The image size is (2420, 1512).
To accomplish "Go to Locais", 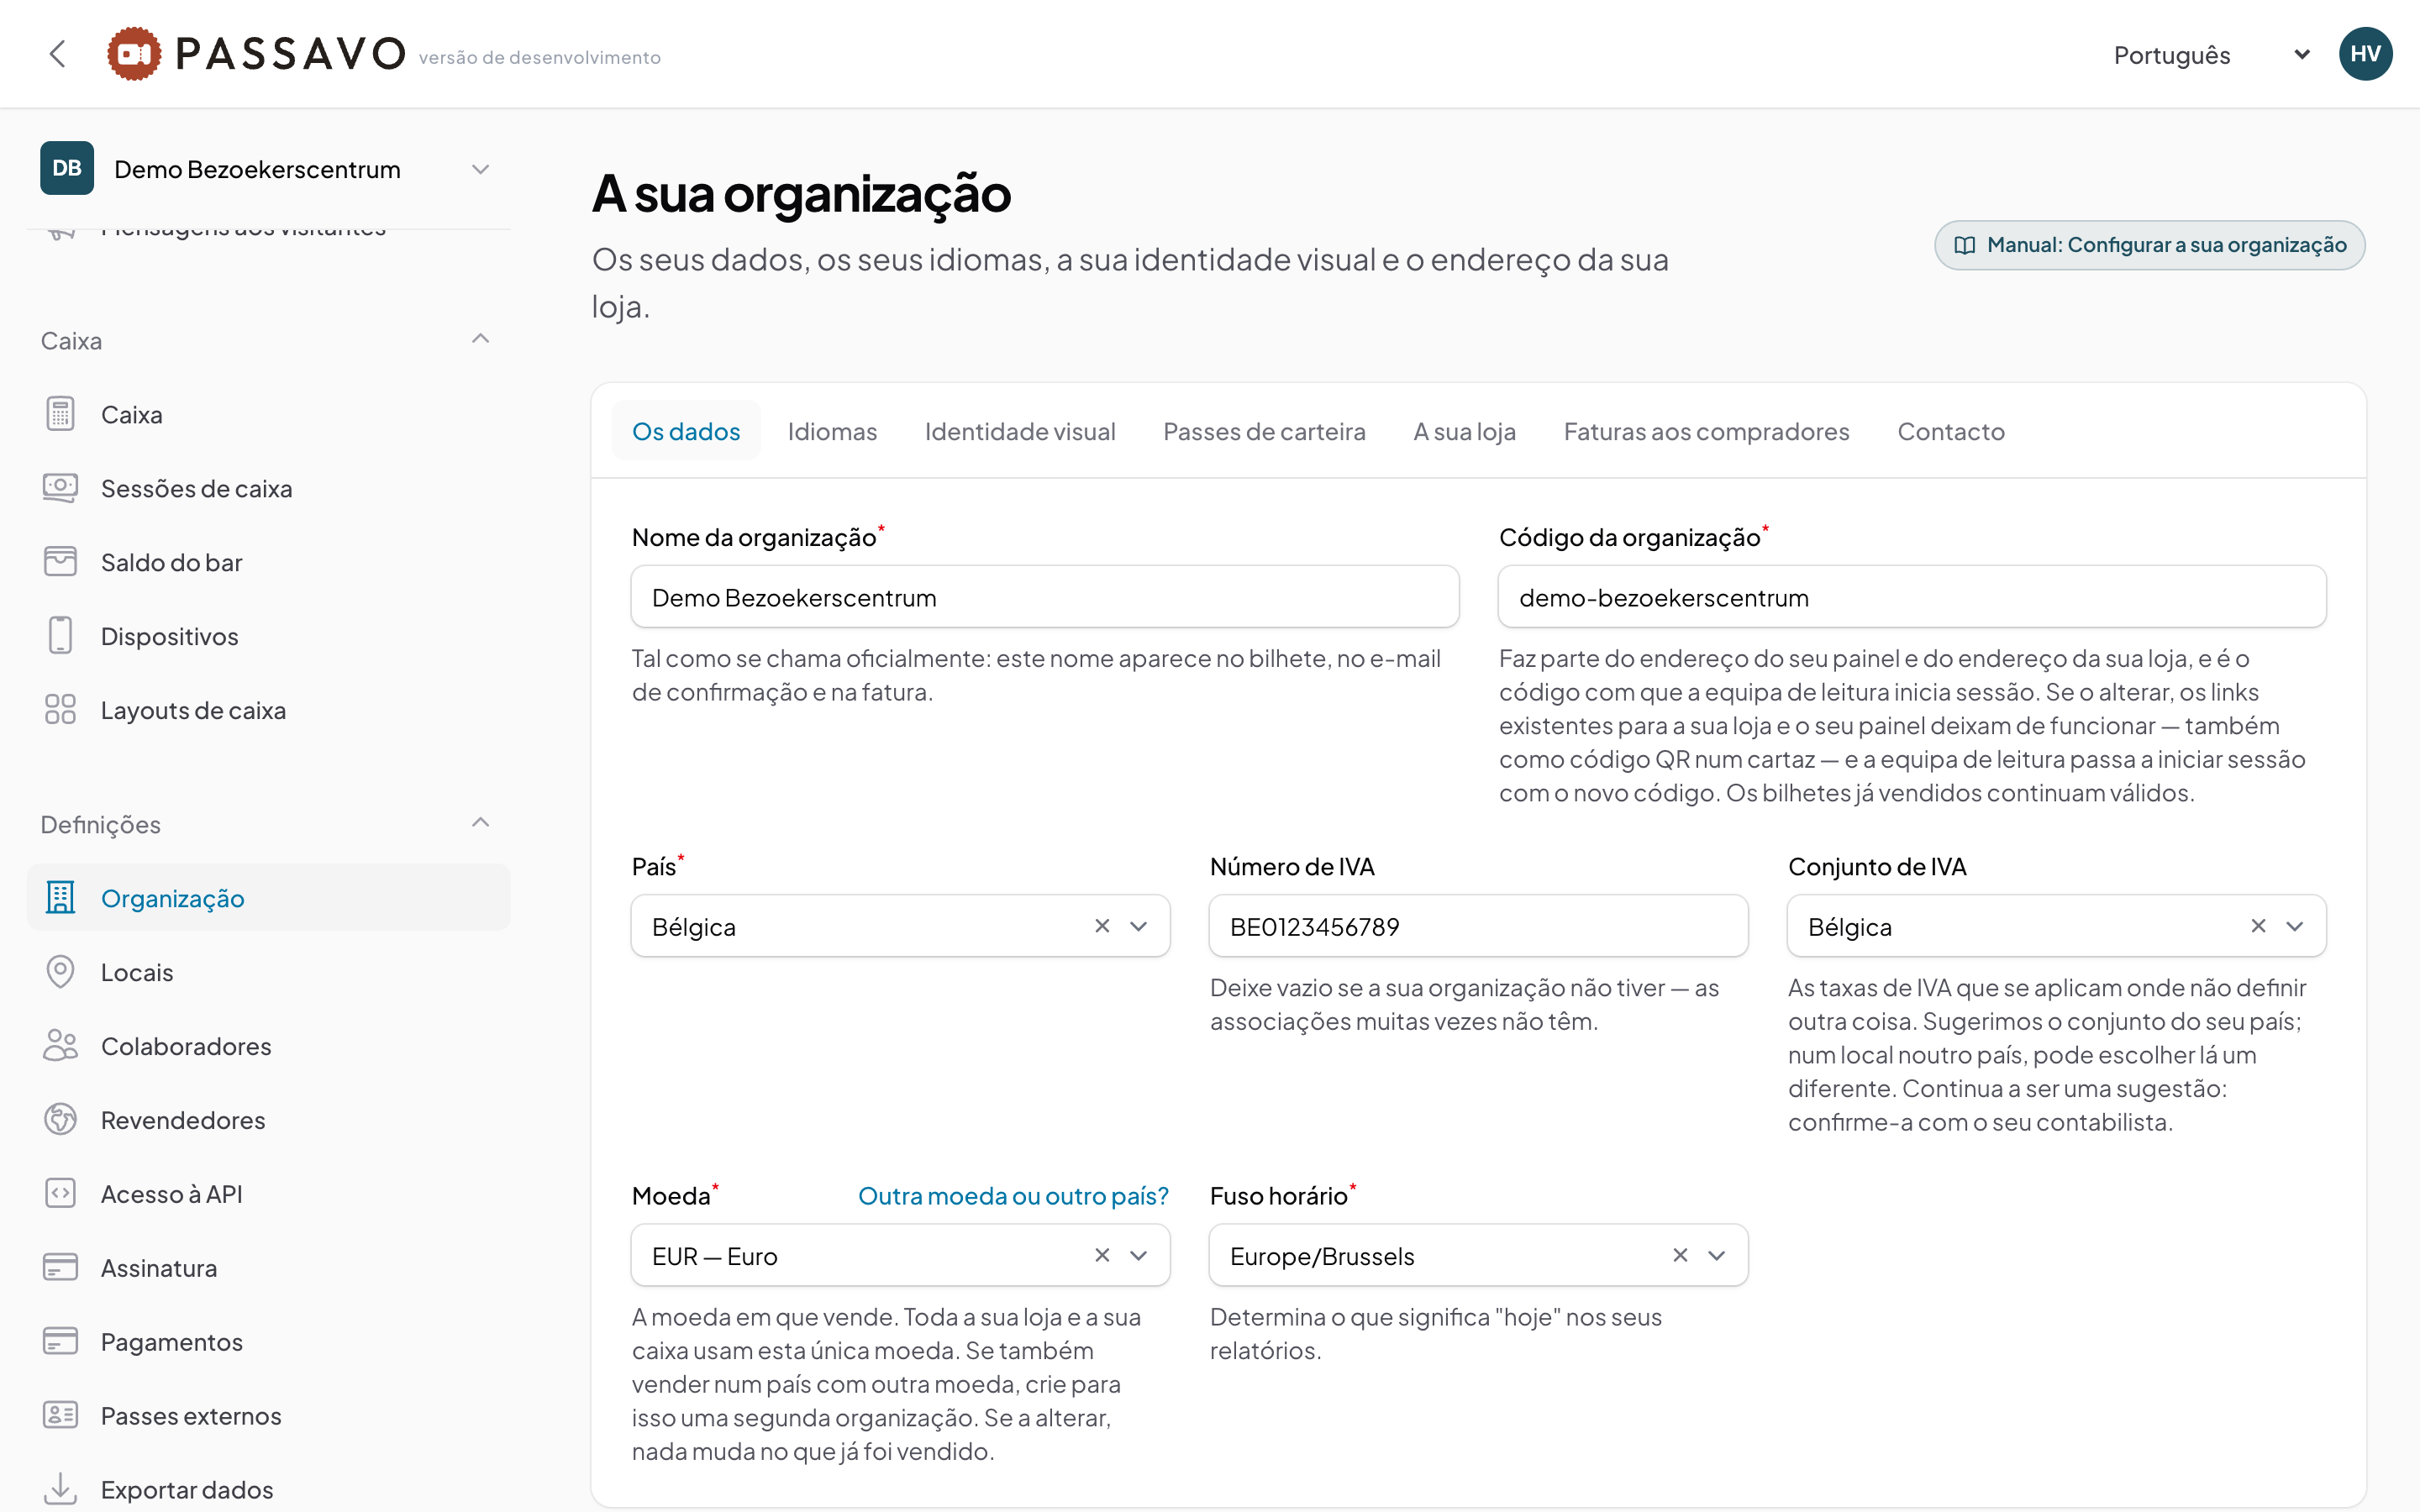I will pos(268,972).
